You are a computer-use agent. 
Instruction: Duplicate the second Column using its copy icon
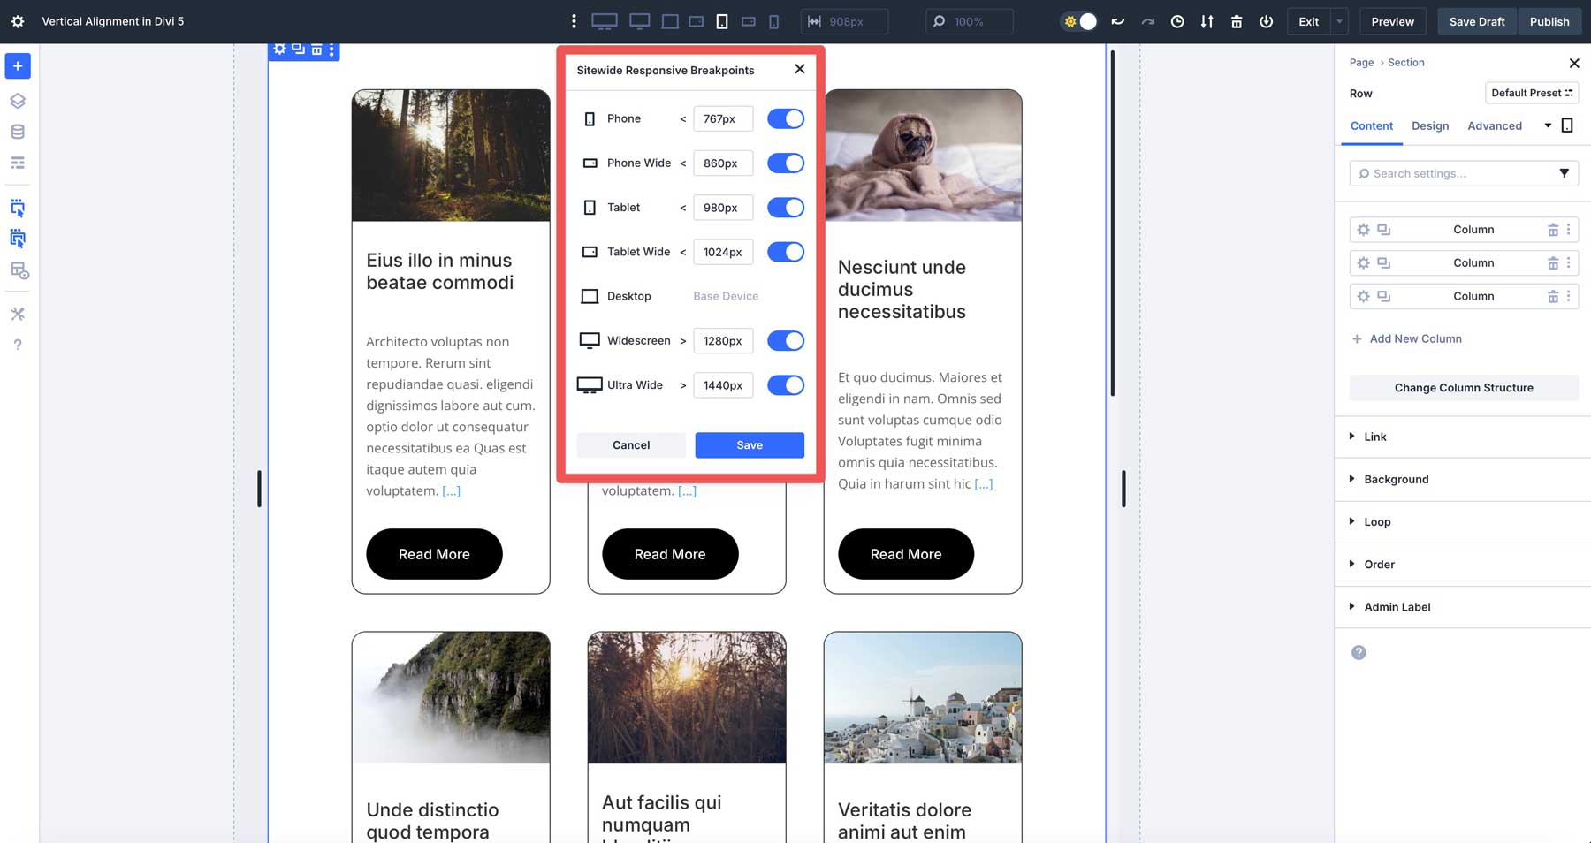pyautogui.click(x=1383, y=262)
